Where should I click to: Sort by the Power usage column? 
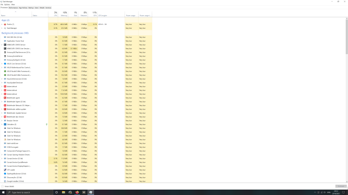132,14
